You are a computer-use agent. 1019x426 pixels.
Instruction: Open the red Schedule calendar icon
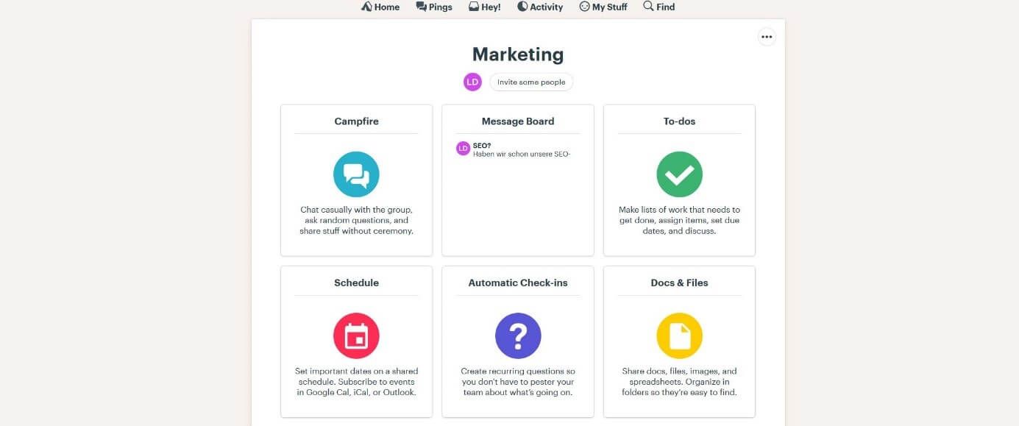pyautogui.click(x=356, y=336)
